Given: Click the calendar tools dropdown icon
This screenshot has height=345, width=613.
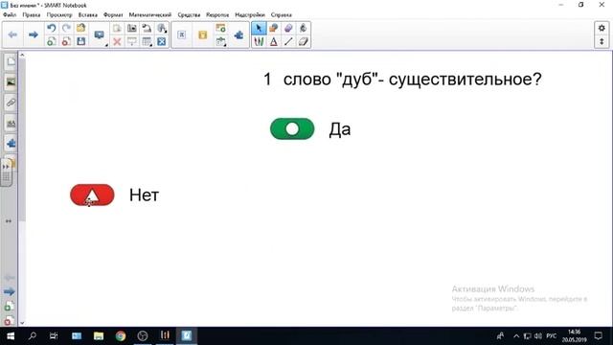Looking at the screenshot, I should (x=220, y=41).
